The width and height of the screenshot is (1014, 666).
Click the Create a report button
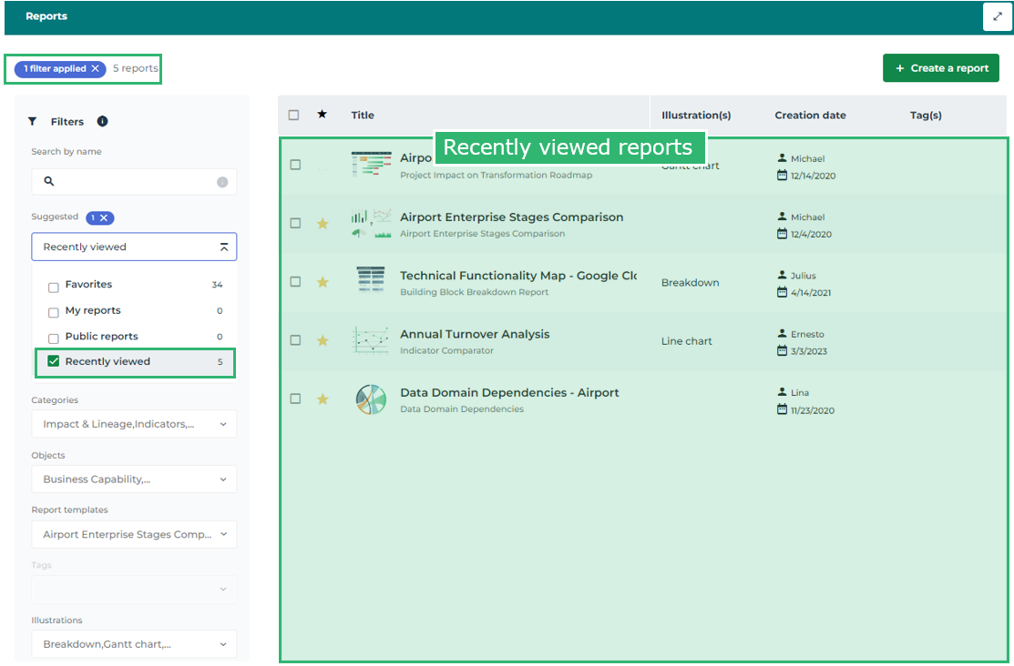(941, 68)
